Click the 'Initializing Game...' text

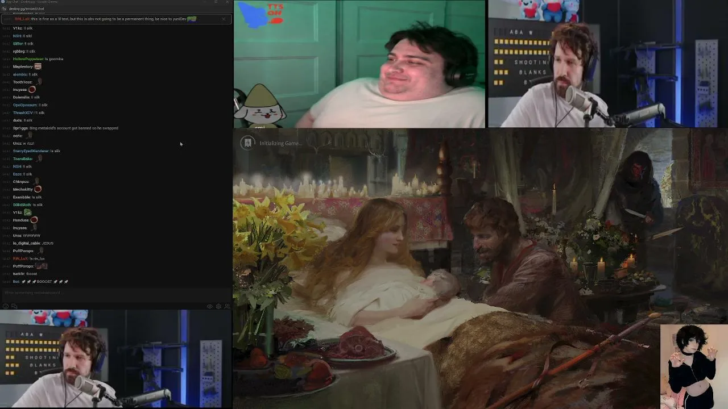coord(281,143)
